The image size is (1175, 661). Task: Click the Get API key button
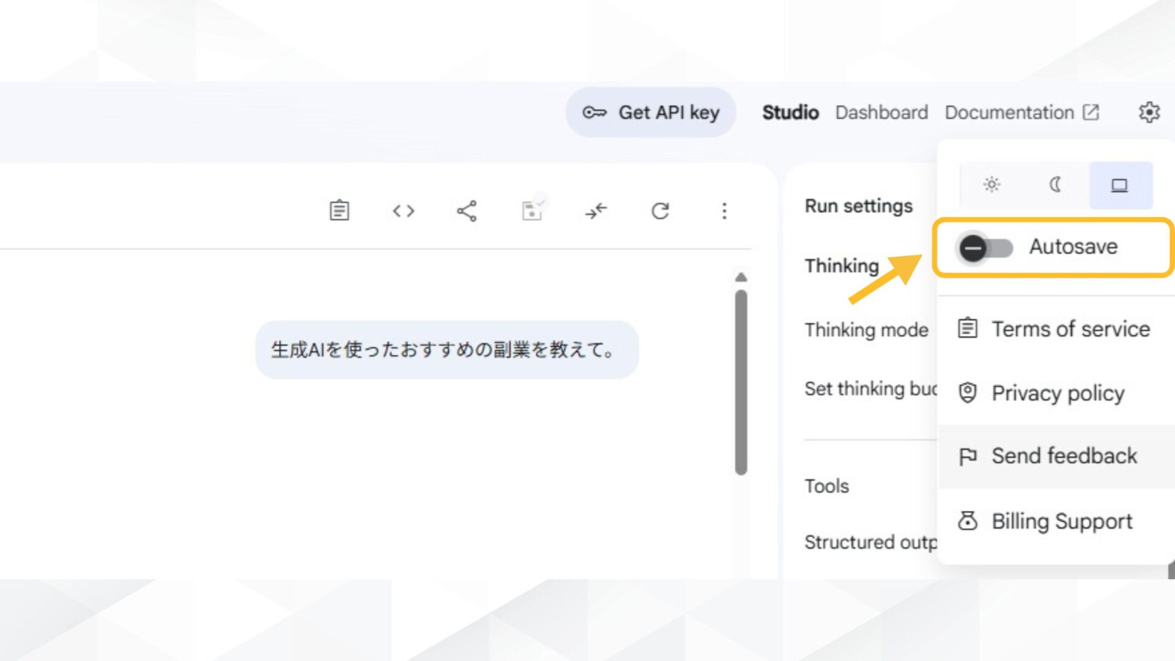651,113
